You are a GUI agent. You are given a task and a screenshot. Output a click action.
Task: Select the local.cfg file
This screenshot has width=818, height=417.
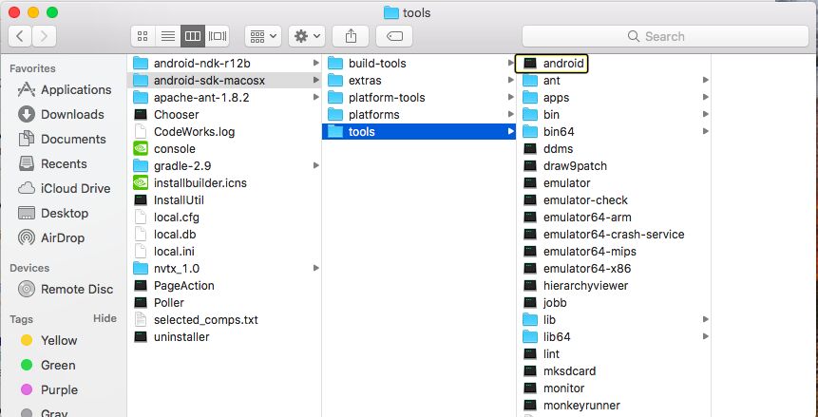pos(166,218)
